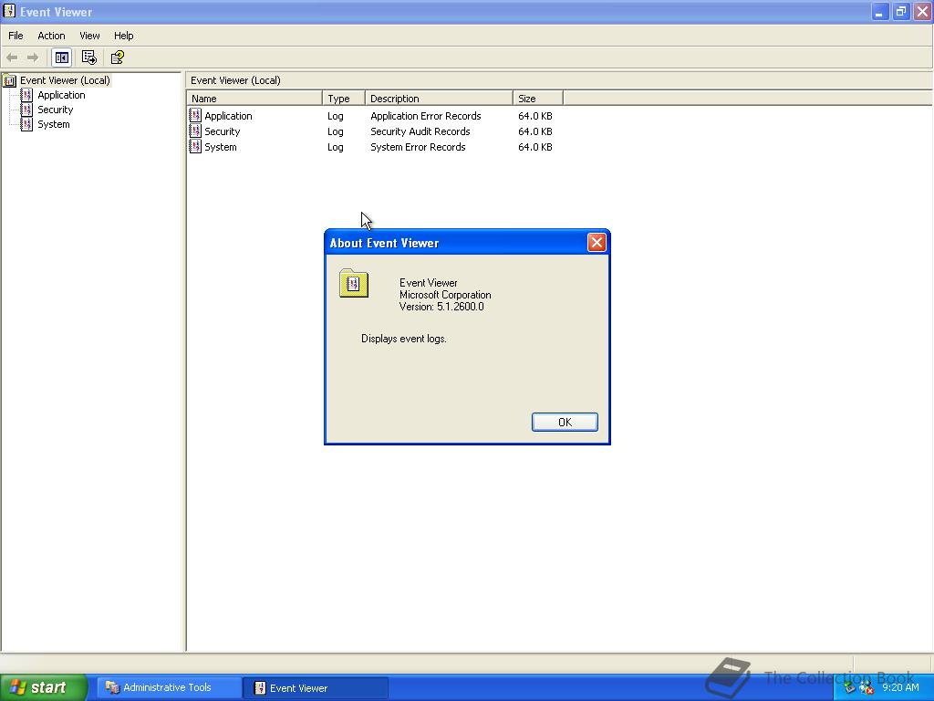Open the View menu
This screenshot has height=701, width=934.
click(89, 36)
